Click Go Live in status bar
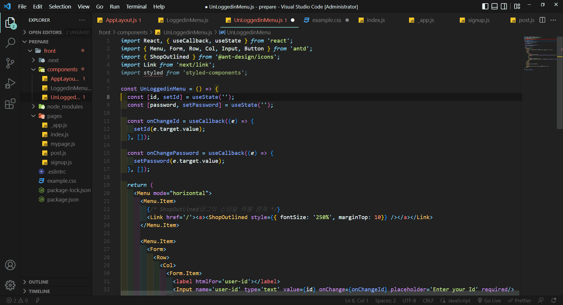Image resolution: width=563 pixels, height=305 pixels. [x=489, y=300]
